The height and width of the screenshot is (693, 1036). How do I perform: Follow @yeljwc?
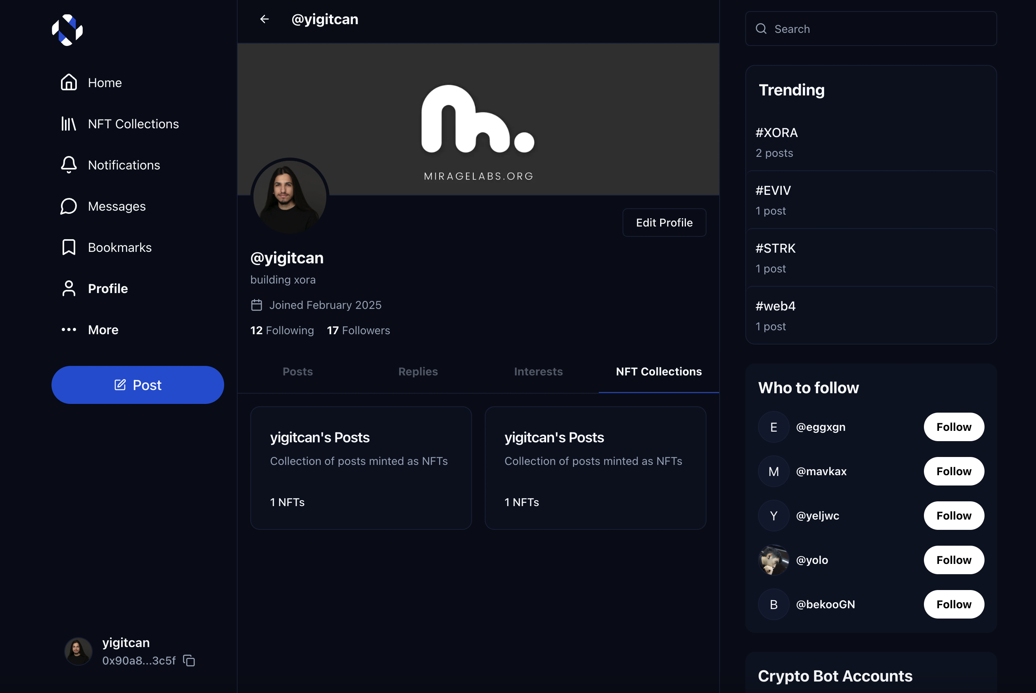pyautogui.click(x=954, y=515)
